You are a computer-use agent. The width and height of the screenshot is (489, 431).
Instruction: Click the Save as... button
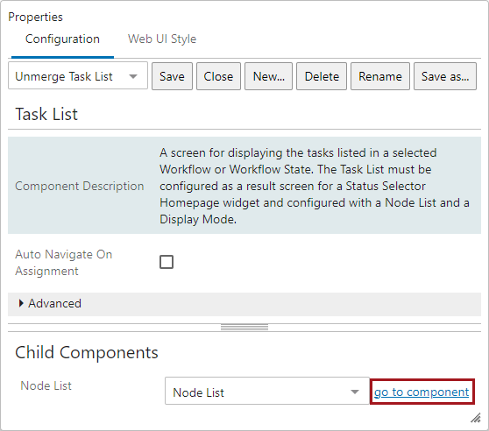[445, 76]
